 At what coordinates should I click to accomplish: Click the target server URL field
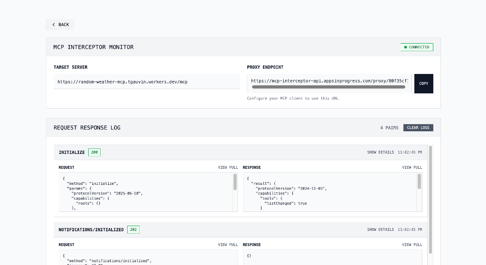(146, 82)
